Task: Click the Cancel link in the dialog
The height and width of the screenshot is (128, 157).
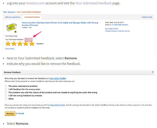Action: (x=21, y=113)
